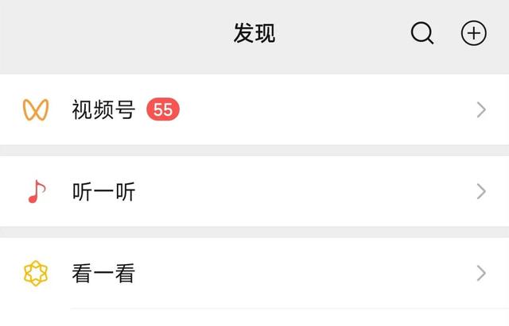Tap blank space inside the 看一看 row
Screen dimensions: 509x326
click(318, 274)
